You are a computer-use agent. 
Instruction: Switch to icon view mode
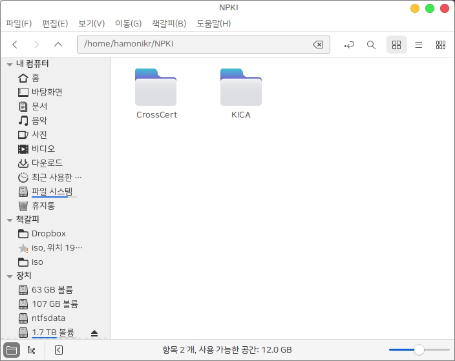coord(397,45)
